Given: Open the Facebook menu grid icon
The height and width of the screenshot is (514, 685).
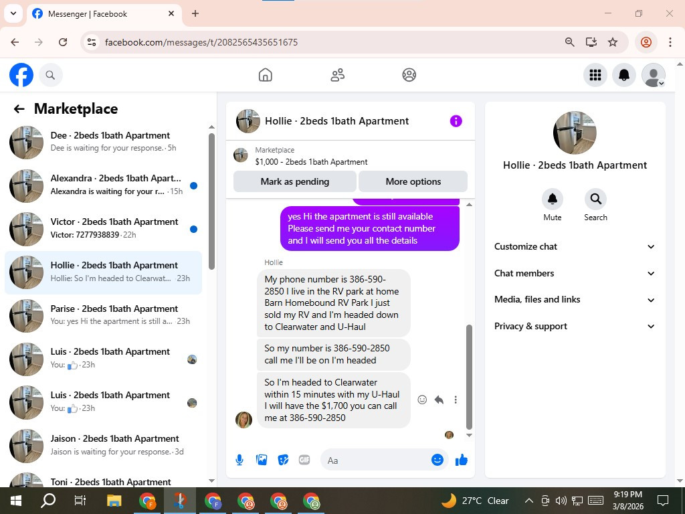Looking at the screenshot, I should tap(595, 75).
